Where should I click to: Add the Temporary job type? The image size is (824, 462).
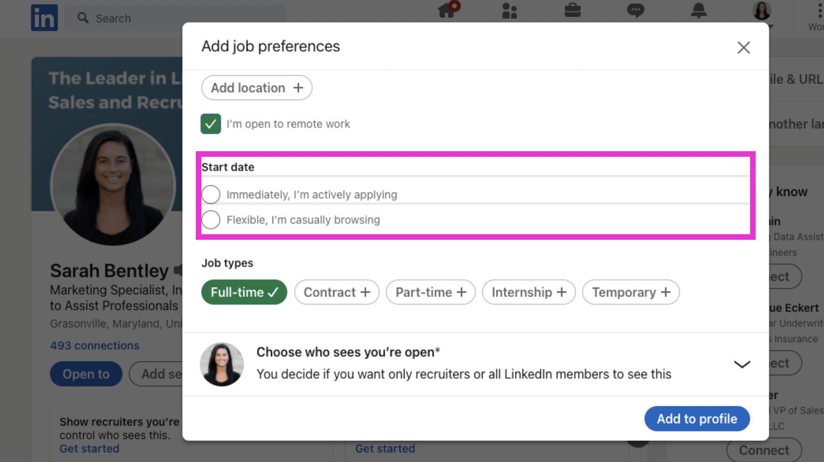tap(630, 292)
